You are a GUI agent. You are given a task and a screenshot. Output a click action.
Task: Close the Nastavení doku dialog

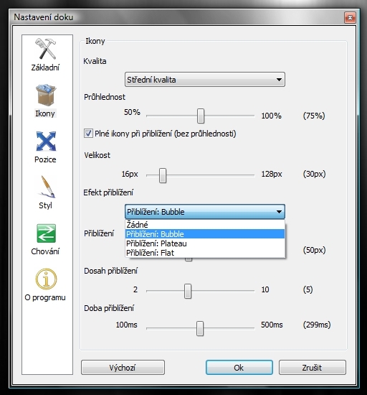click(x=350, y=17)
